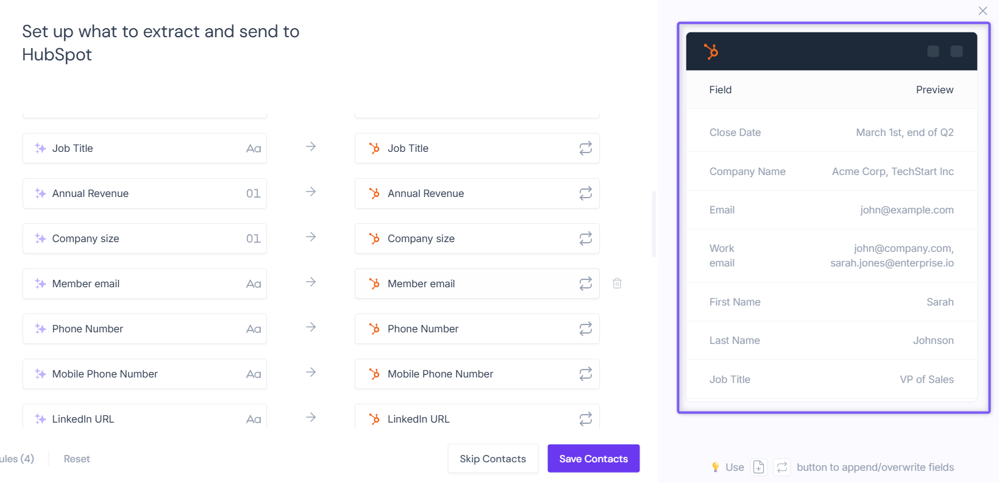
Task: Open the HubSpot Company size property selector
Action: pyautogui.click(x=477, y=238)
